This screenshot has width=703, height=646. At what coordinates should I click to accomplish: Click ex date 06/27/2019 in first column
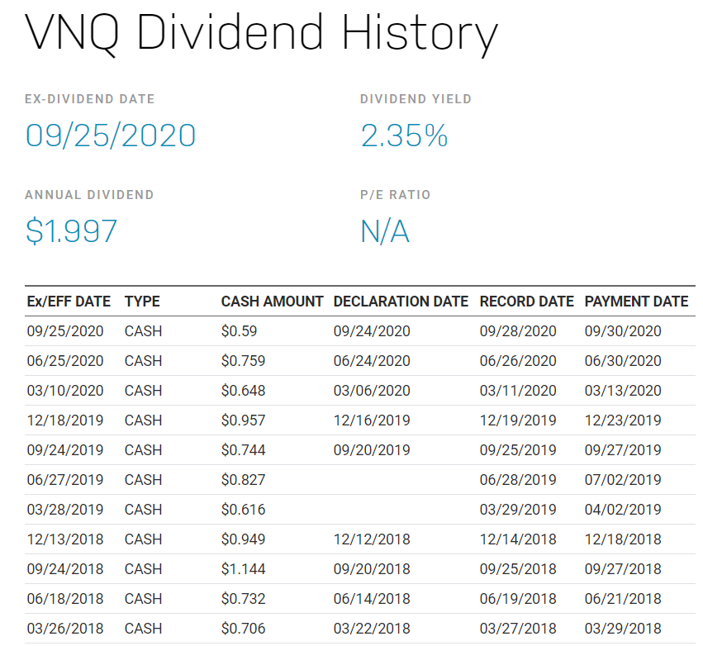tap(65, 480)
